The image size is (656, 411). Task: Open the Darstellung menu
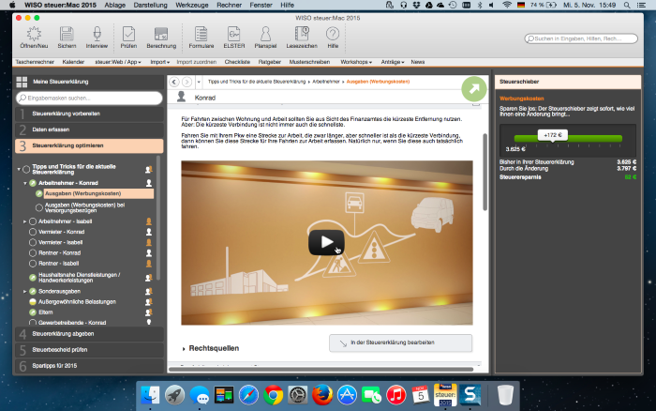[150, 5]
